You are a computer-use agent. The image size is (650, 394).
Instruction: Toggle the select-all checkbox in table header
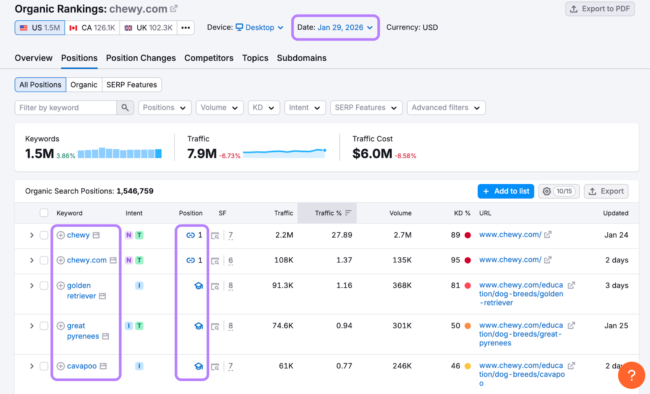click(x=44, y=213)
